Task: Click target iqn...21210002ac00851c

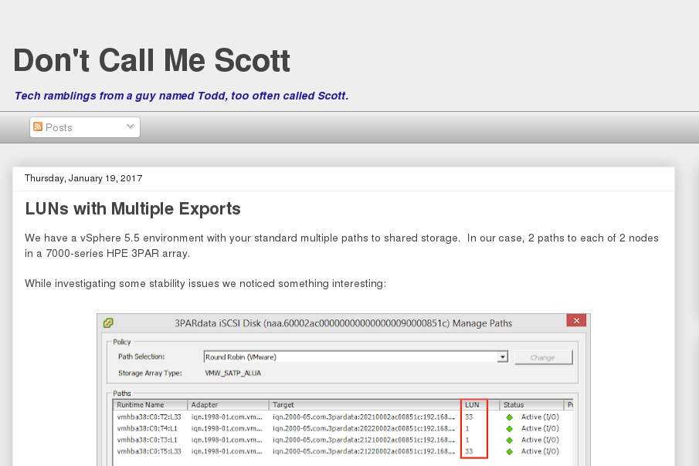Action: click(364, 441)
